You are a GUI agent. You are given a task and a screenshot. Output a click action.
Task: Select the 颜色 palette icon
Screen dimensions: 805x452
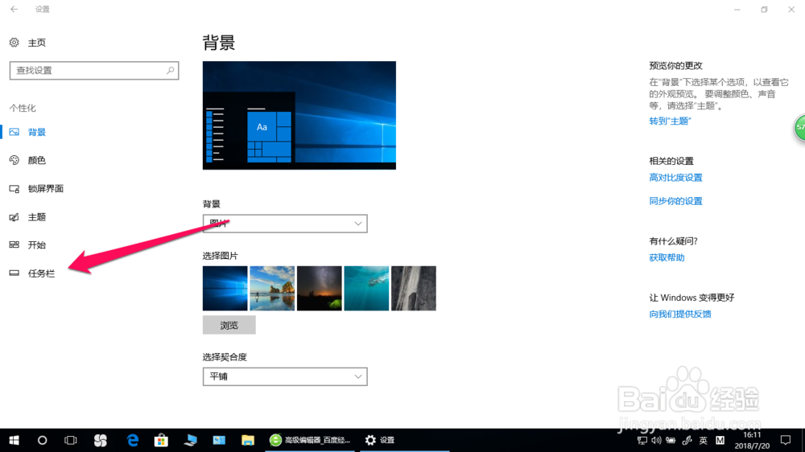(x=14, y=161)
